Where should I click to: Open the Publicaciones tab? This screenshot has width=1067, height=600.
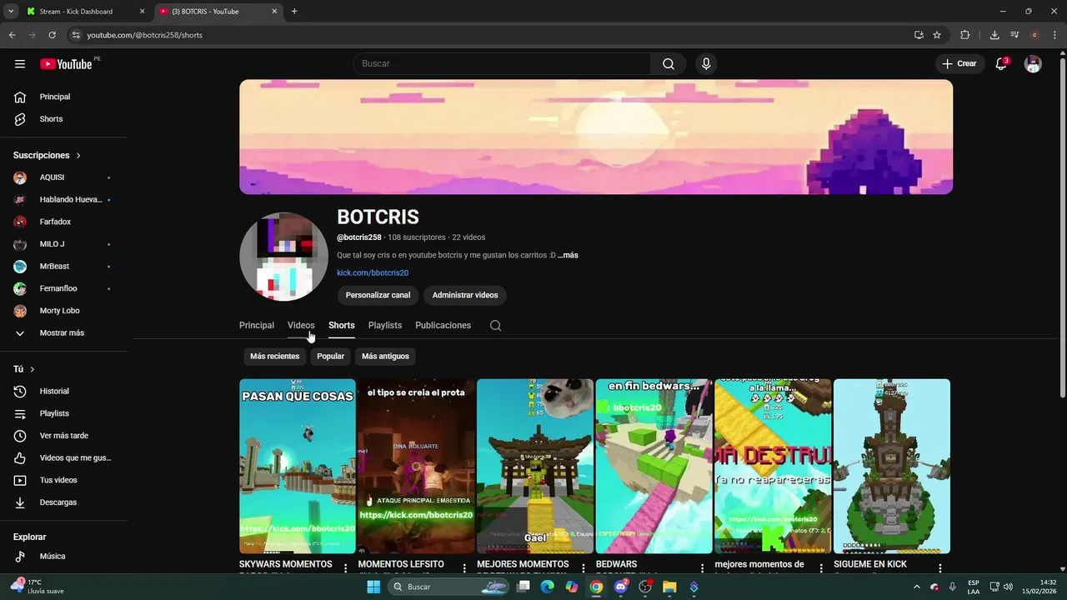click(x=443, y=326)
